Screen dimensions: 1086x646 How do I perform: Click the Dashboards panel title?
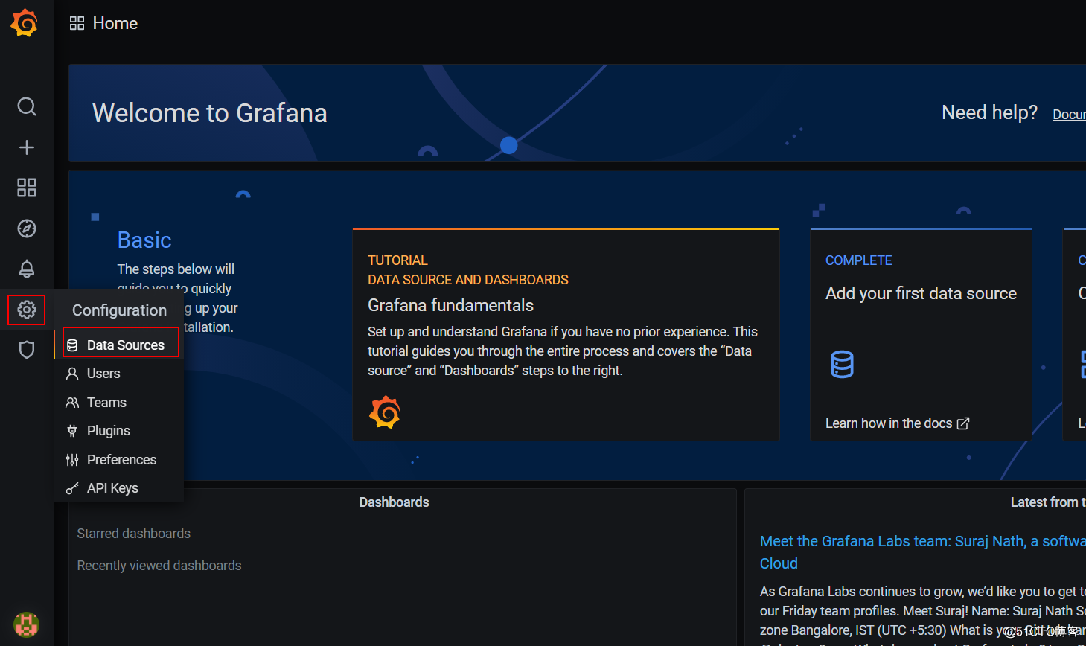tap(394, 502)
